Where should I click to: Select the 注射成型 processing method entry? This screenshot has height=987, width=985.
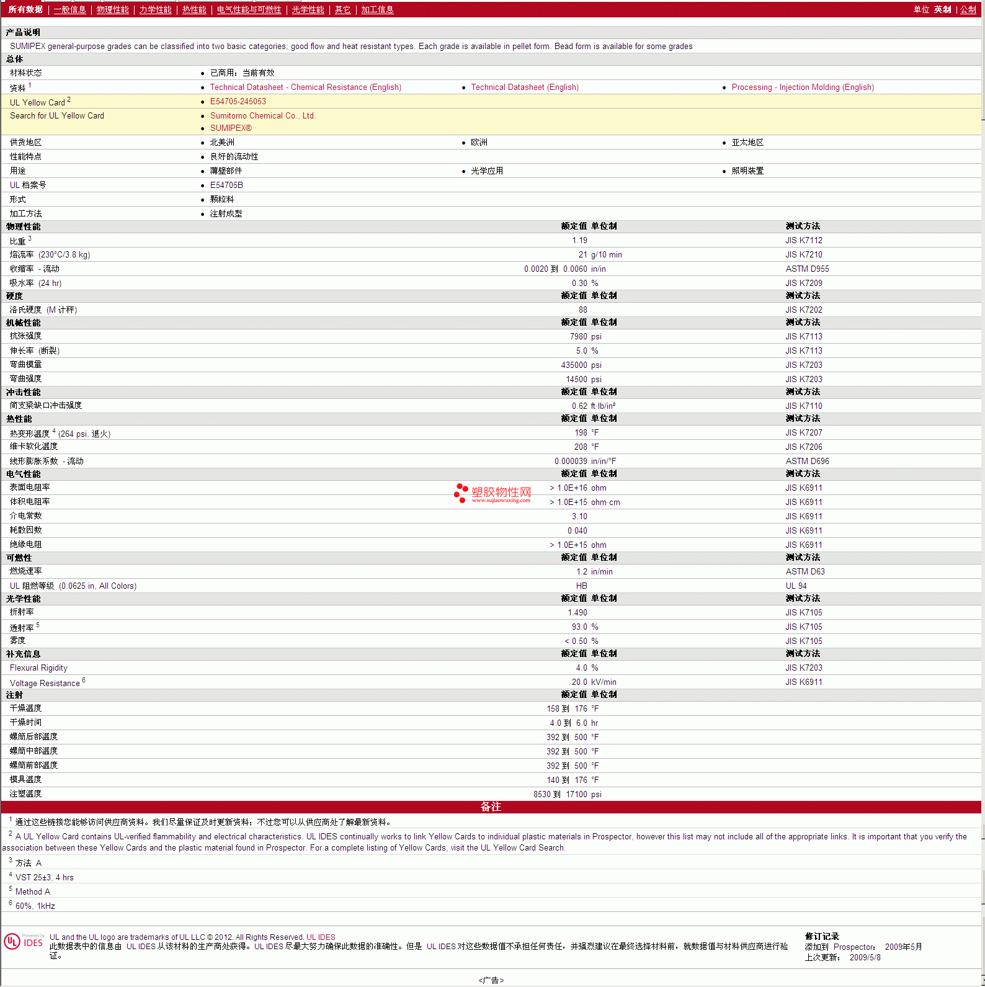pos(226,214)
